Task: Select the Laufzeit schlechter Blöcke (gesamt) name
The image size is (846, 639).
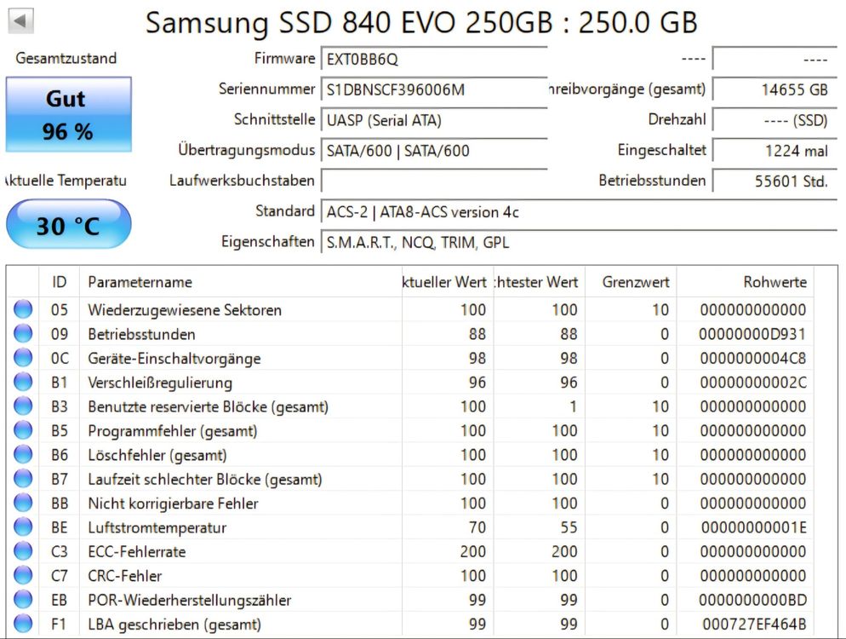Action: click(205, 480)
